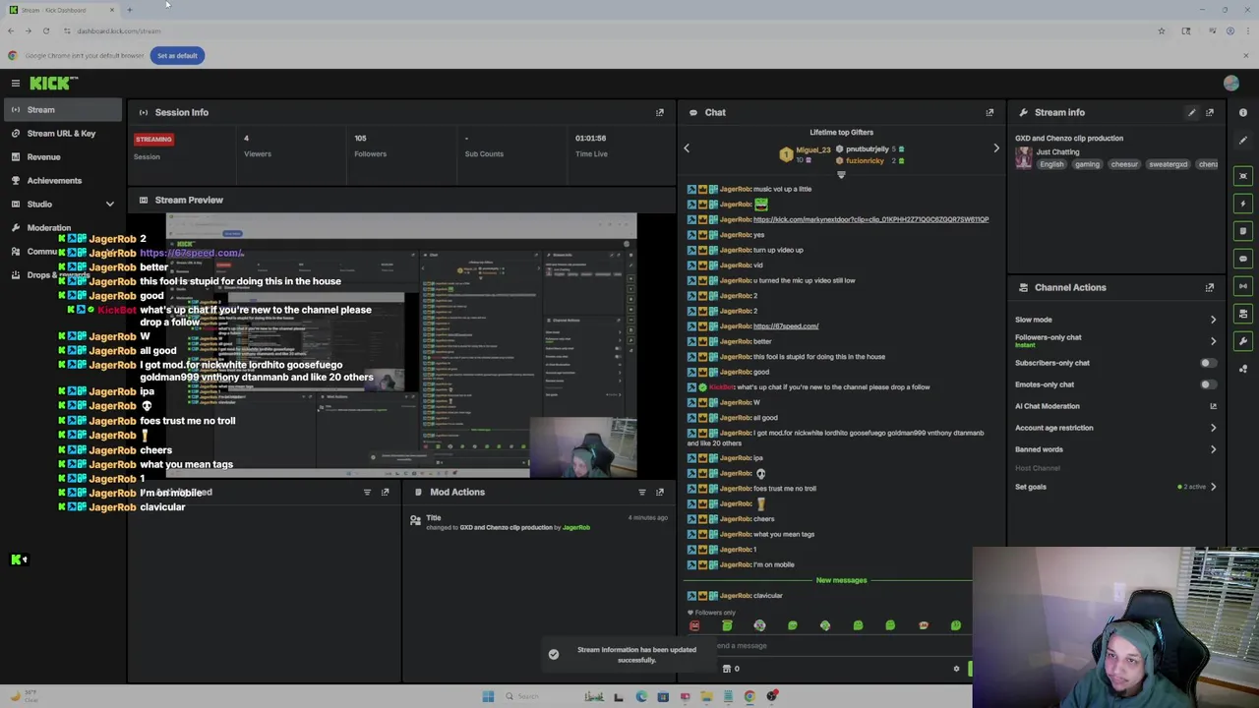Toggle the wrench widget icon on the right rail
The height and width of the screenshot is (708, 1259).
1243,341
